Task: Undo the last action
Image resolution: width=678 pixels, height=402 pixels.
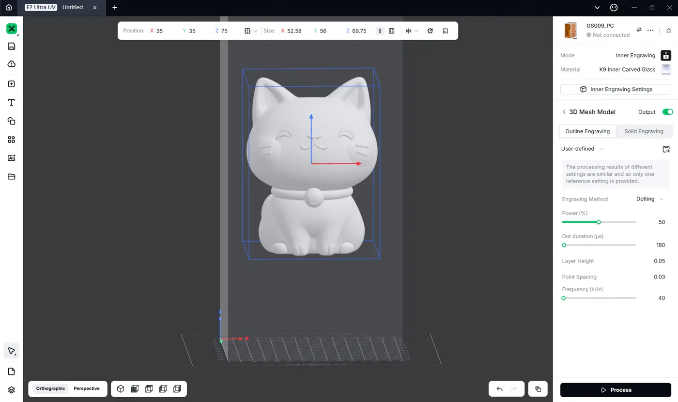Action: 499,389
